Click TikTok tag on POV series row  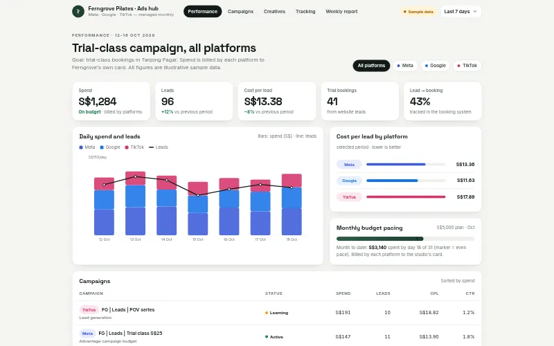(x=89, y=310)
